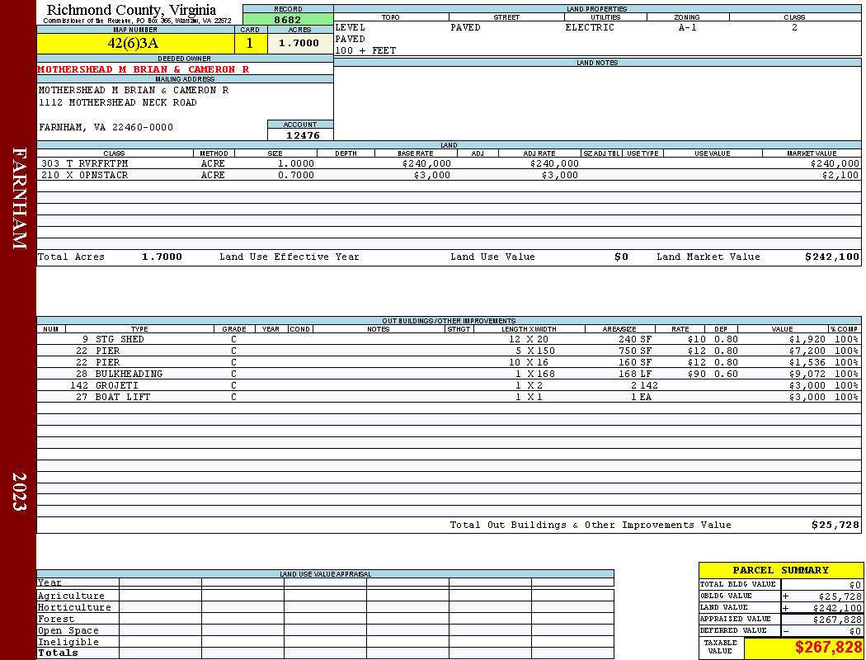Click LAND VALUE amount in parcel summary
This screenshot has height=660, width=866.
[837, 608]
